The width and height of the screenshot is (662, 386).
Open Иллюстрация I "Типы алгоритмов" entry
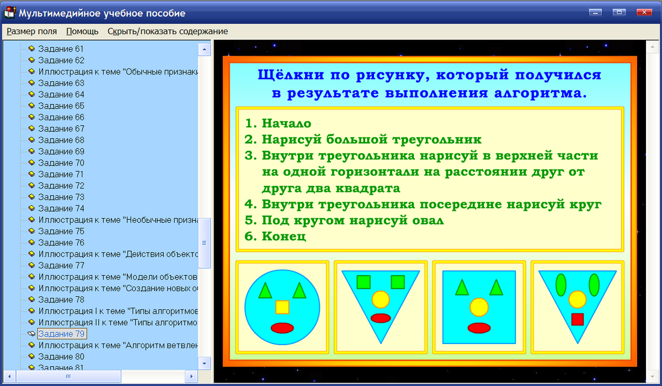pos(118,311)
